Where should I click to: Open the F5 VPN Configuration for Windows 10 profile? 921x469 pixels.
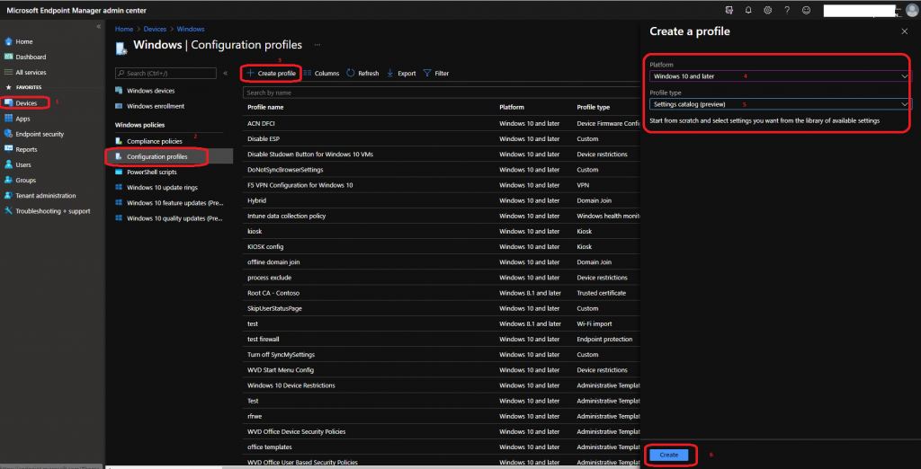300,185
